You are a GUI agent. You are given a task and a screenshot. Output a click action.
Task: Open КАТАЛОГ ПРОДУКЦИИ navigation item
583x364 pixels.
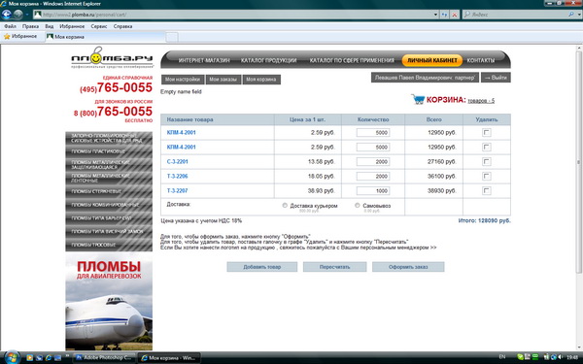click(x=268, y=60)
